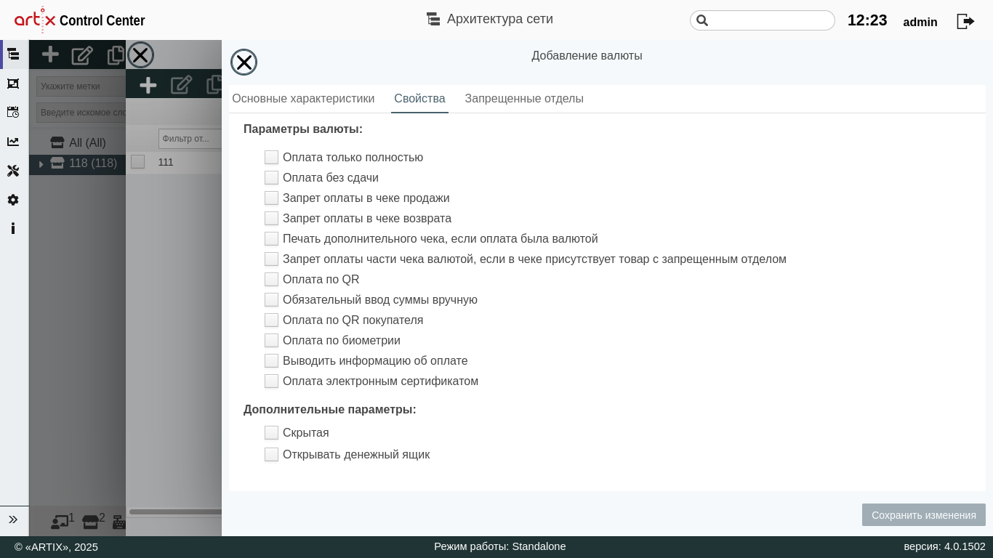Viewport: 993px width, 558px height.
Task: Open the settings gear sidebar icon
Action: click(13, 200)
